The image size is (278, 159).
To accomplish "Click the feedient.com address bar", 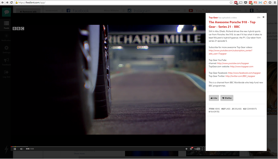I will [x=123, y=2].
